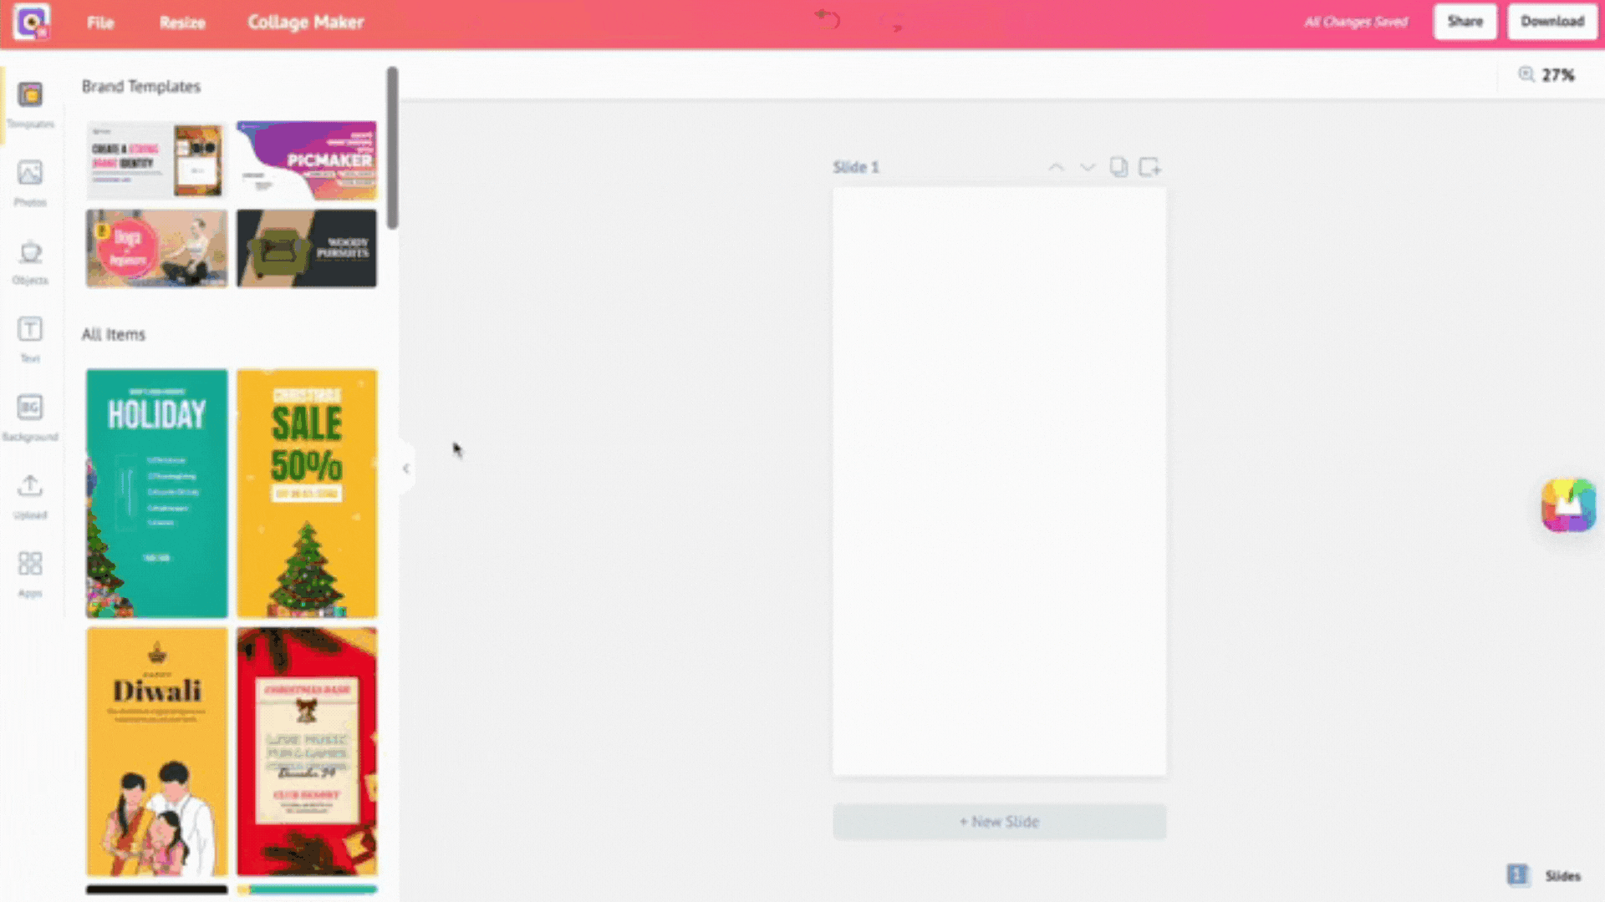Select the Text tool in sidebar
The image size is (1605, 902).
(30, 338)
